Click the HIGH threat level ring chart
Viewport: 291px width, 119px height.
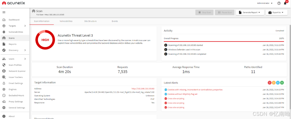click(x=45, y=40)
